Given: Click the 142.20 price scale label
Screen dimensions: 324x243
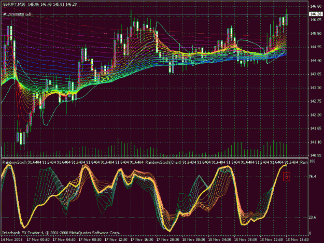Looking at the screenshot, I should point(316,115).
